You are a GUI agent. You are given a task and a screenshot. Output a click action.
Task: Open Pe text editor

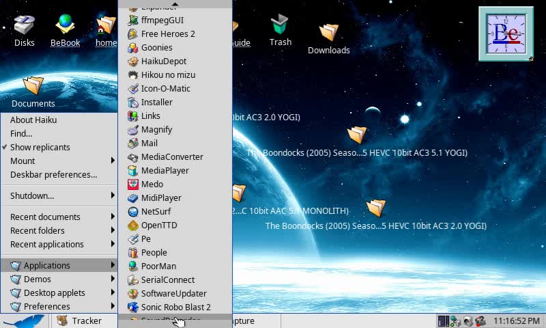coord(175,238)
